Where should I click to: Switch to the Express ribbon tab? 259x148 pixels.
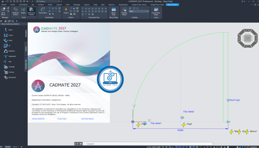tap(111, 4)
